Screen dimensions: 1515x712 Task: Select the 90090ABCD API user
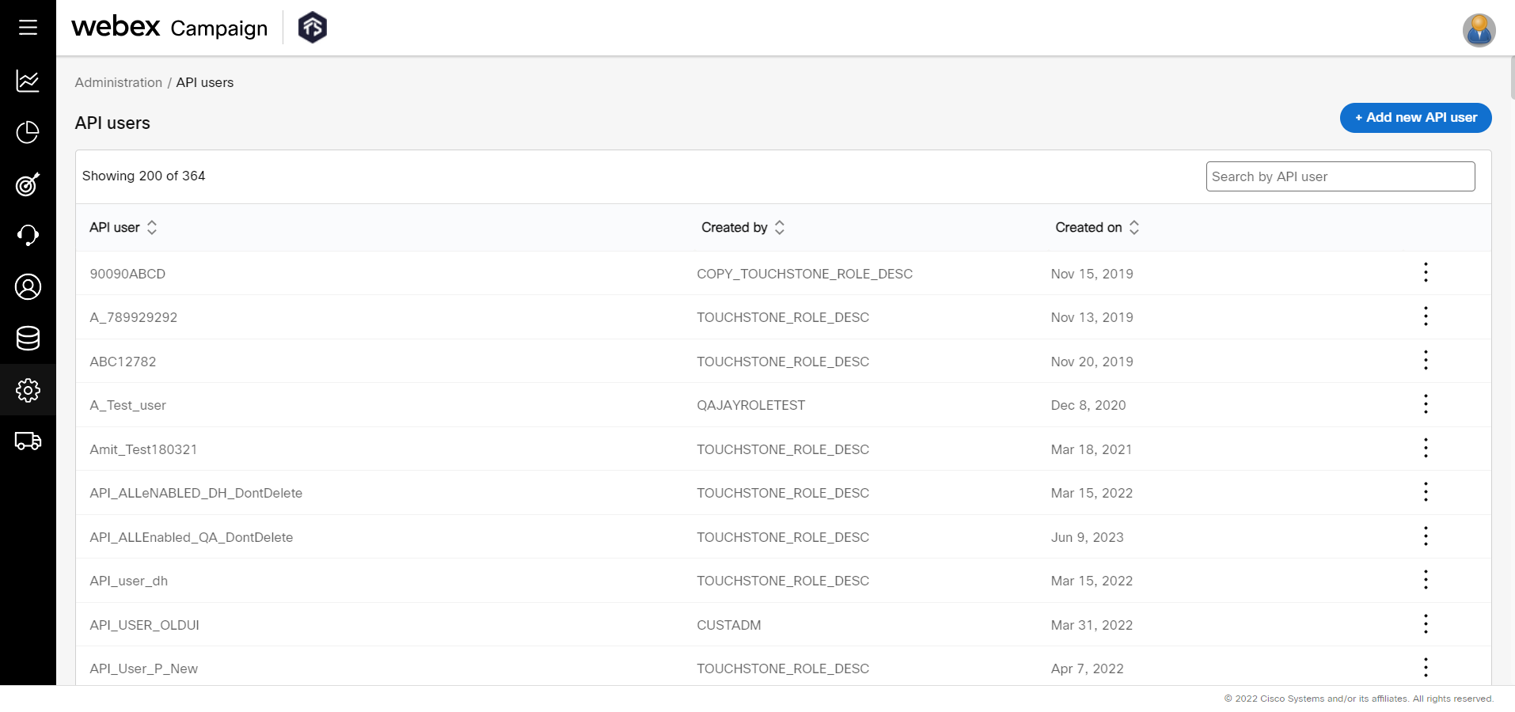point(127,274)
